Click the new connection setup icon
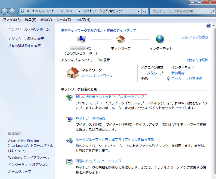Screen dimensions: 216x179 point(69,97)
